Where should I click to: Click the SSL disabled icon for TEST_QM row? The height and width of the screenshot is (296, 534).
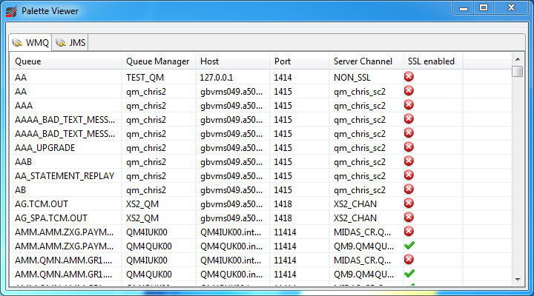409,76
